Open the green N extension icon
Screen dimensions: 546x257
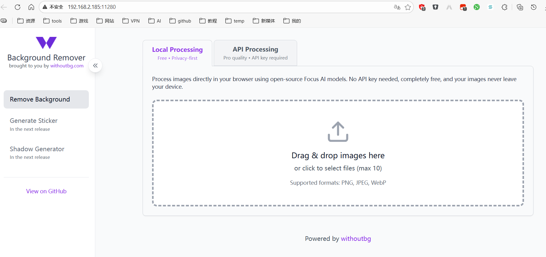click(x=476, y=7)
